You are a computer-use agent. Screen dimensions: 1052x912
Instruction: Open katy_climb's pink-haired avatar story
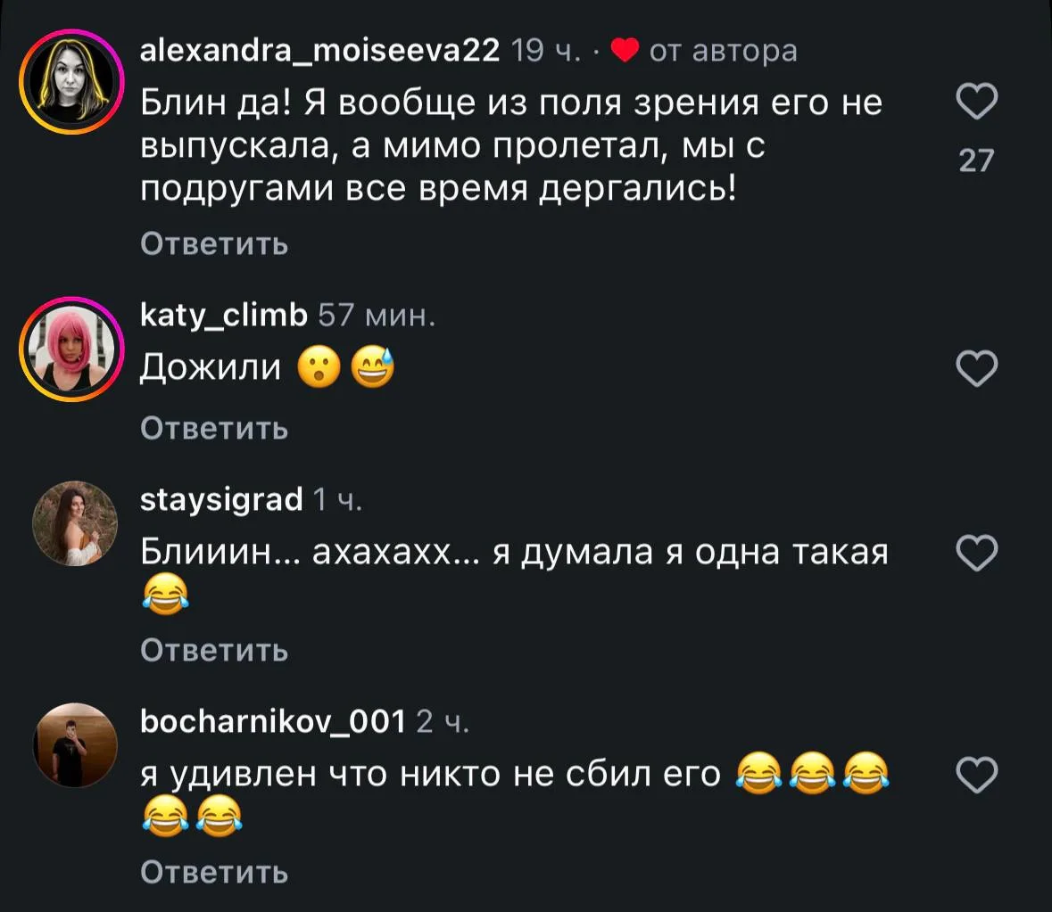pyautogui.click(x=72, y=349)
